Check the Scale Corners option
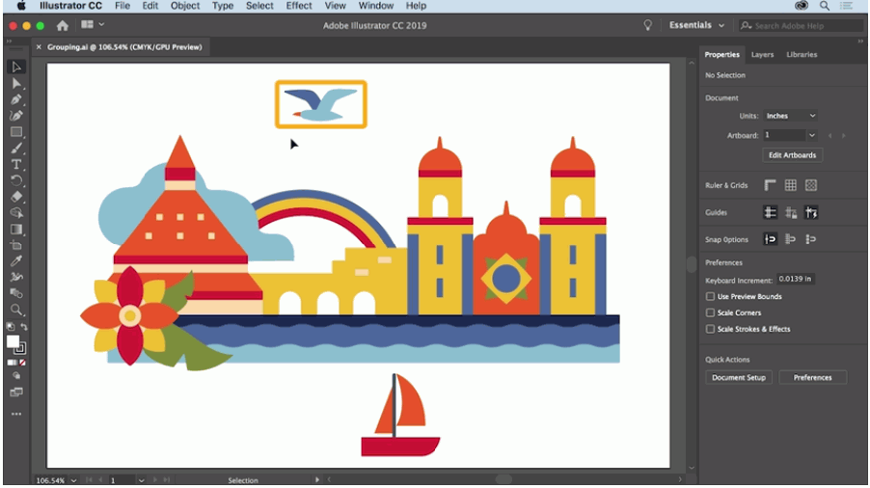Screen dimensions: 870x488 [711, 312]
